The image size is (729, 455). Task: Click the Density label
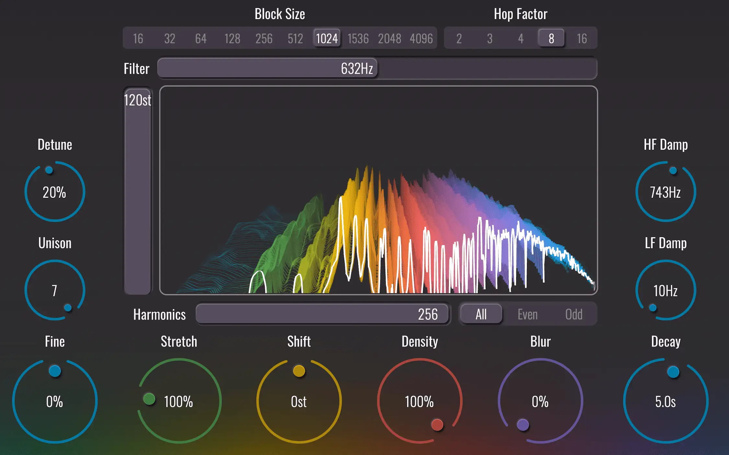pyautogui.click(x=420, y=342)
